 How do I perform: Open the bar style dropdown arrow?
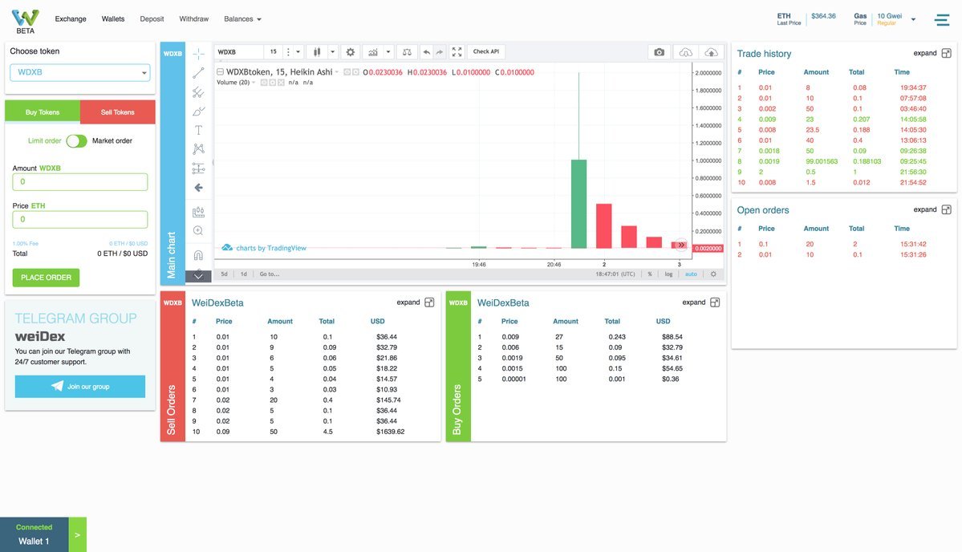click(332, 52)
